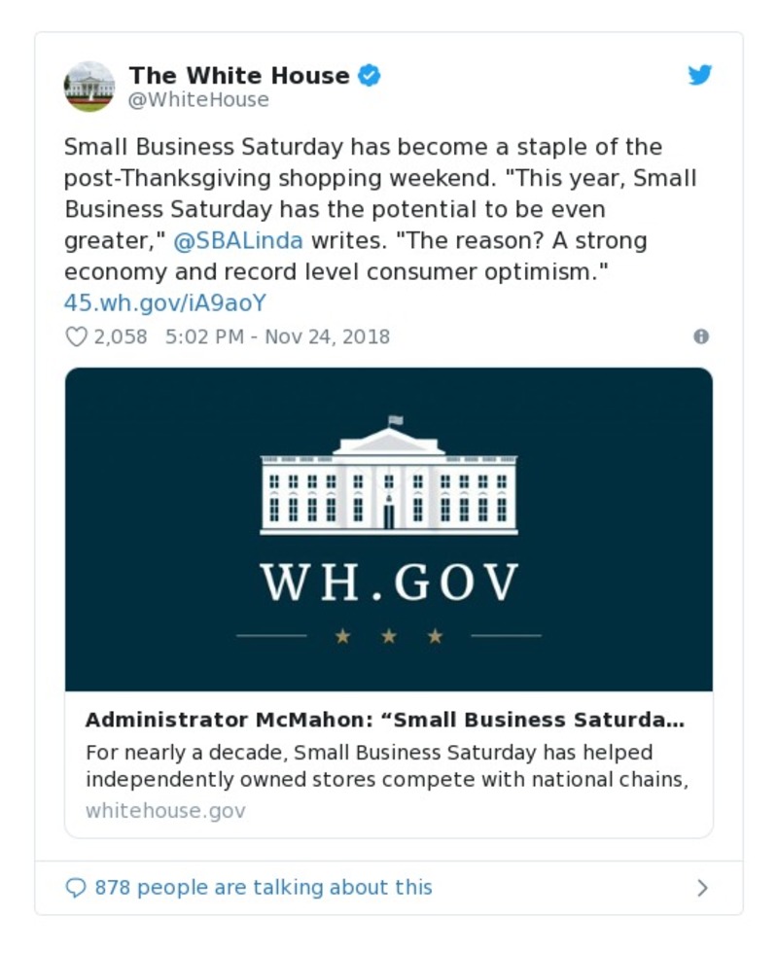This screenshot has width=778, height=954.
Task: Click the White House profile avatar
Action: pyautogui.click(x=89, y=87)
